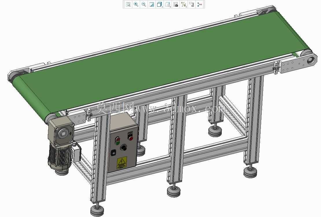Select the Zoom In magnifier tool
This screenshot has width=321, height=217.
click(136, 5)
